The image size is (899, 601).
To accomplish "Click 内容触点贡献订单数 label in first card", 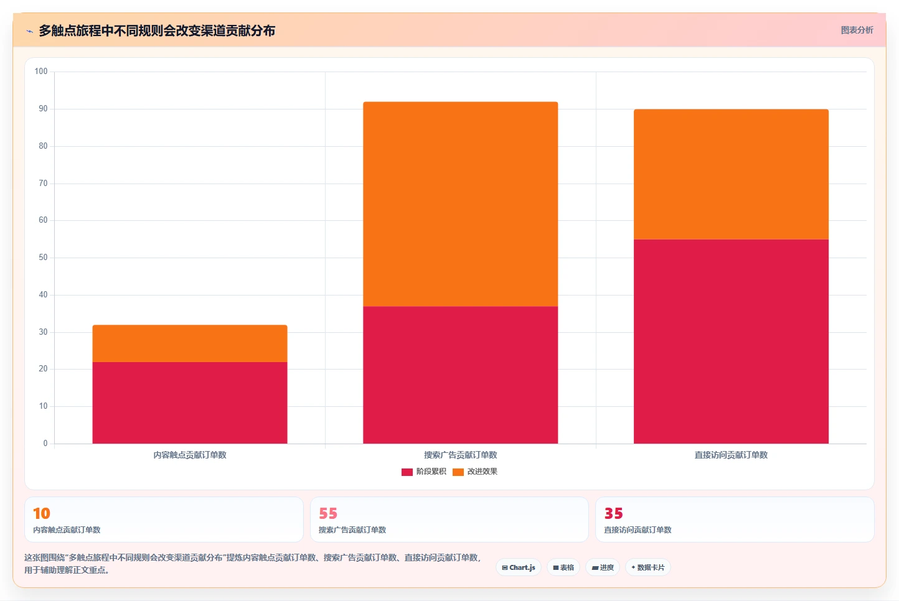I will 67,530.
